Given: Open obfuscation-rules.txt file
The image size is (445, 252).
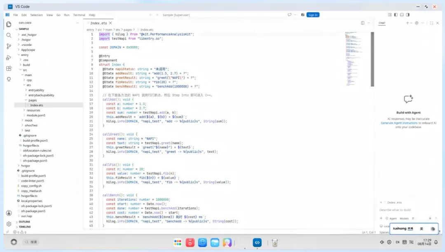Looking at the screenshot, I should click(x=37, y=151).
